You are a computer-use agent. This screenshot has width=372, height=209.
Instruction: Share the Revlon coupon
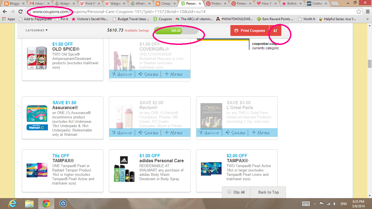tap(148, 133)
